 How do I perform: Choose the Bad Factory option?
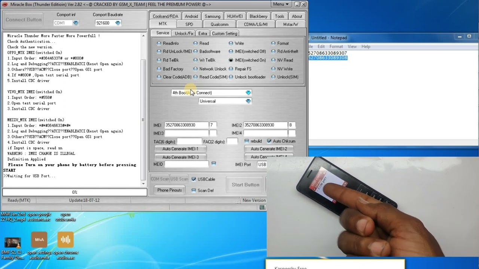[x=159, y=69]
